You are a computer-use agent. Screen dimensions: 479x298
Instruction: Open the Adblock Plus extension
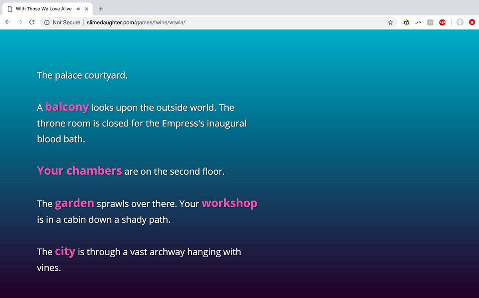tap(442, 22)
